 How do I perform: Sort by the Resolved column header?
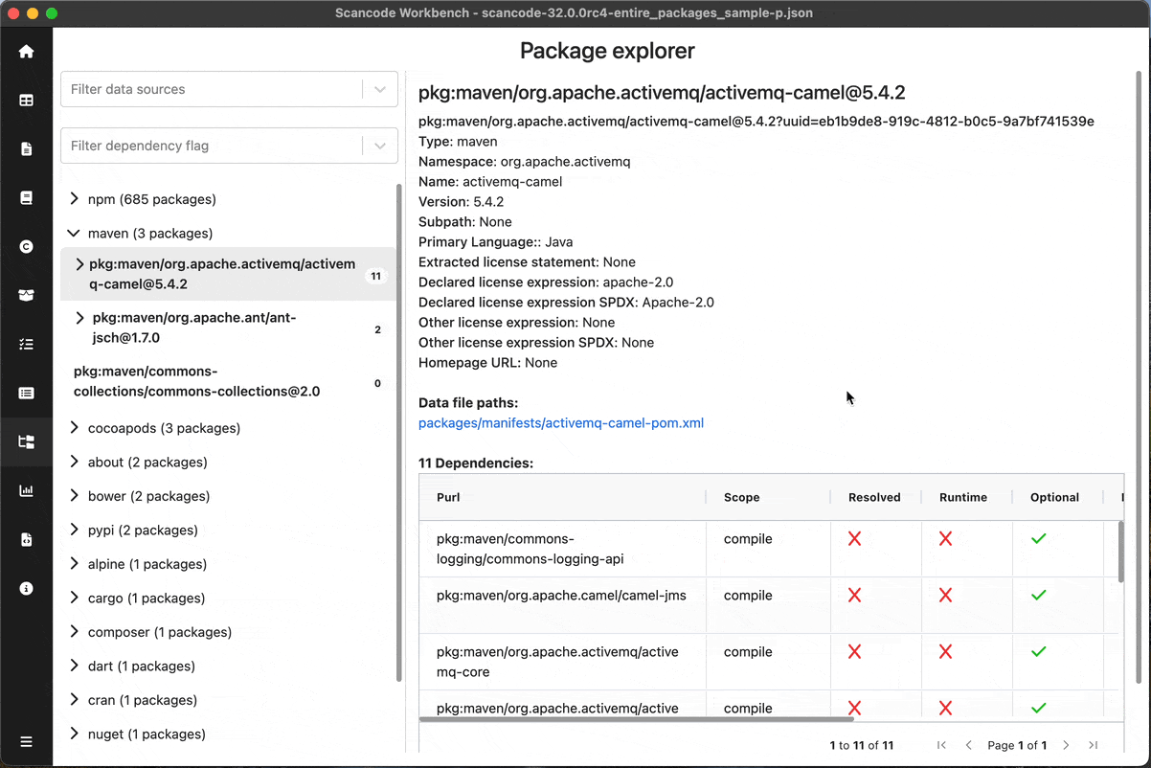pyautogui.click(x=874, y=497)
